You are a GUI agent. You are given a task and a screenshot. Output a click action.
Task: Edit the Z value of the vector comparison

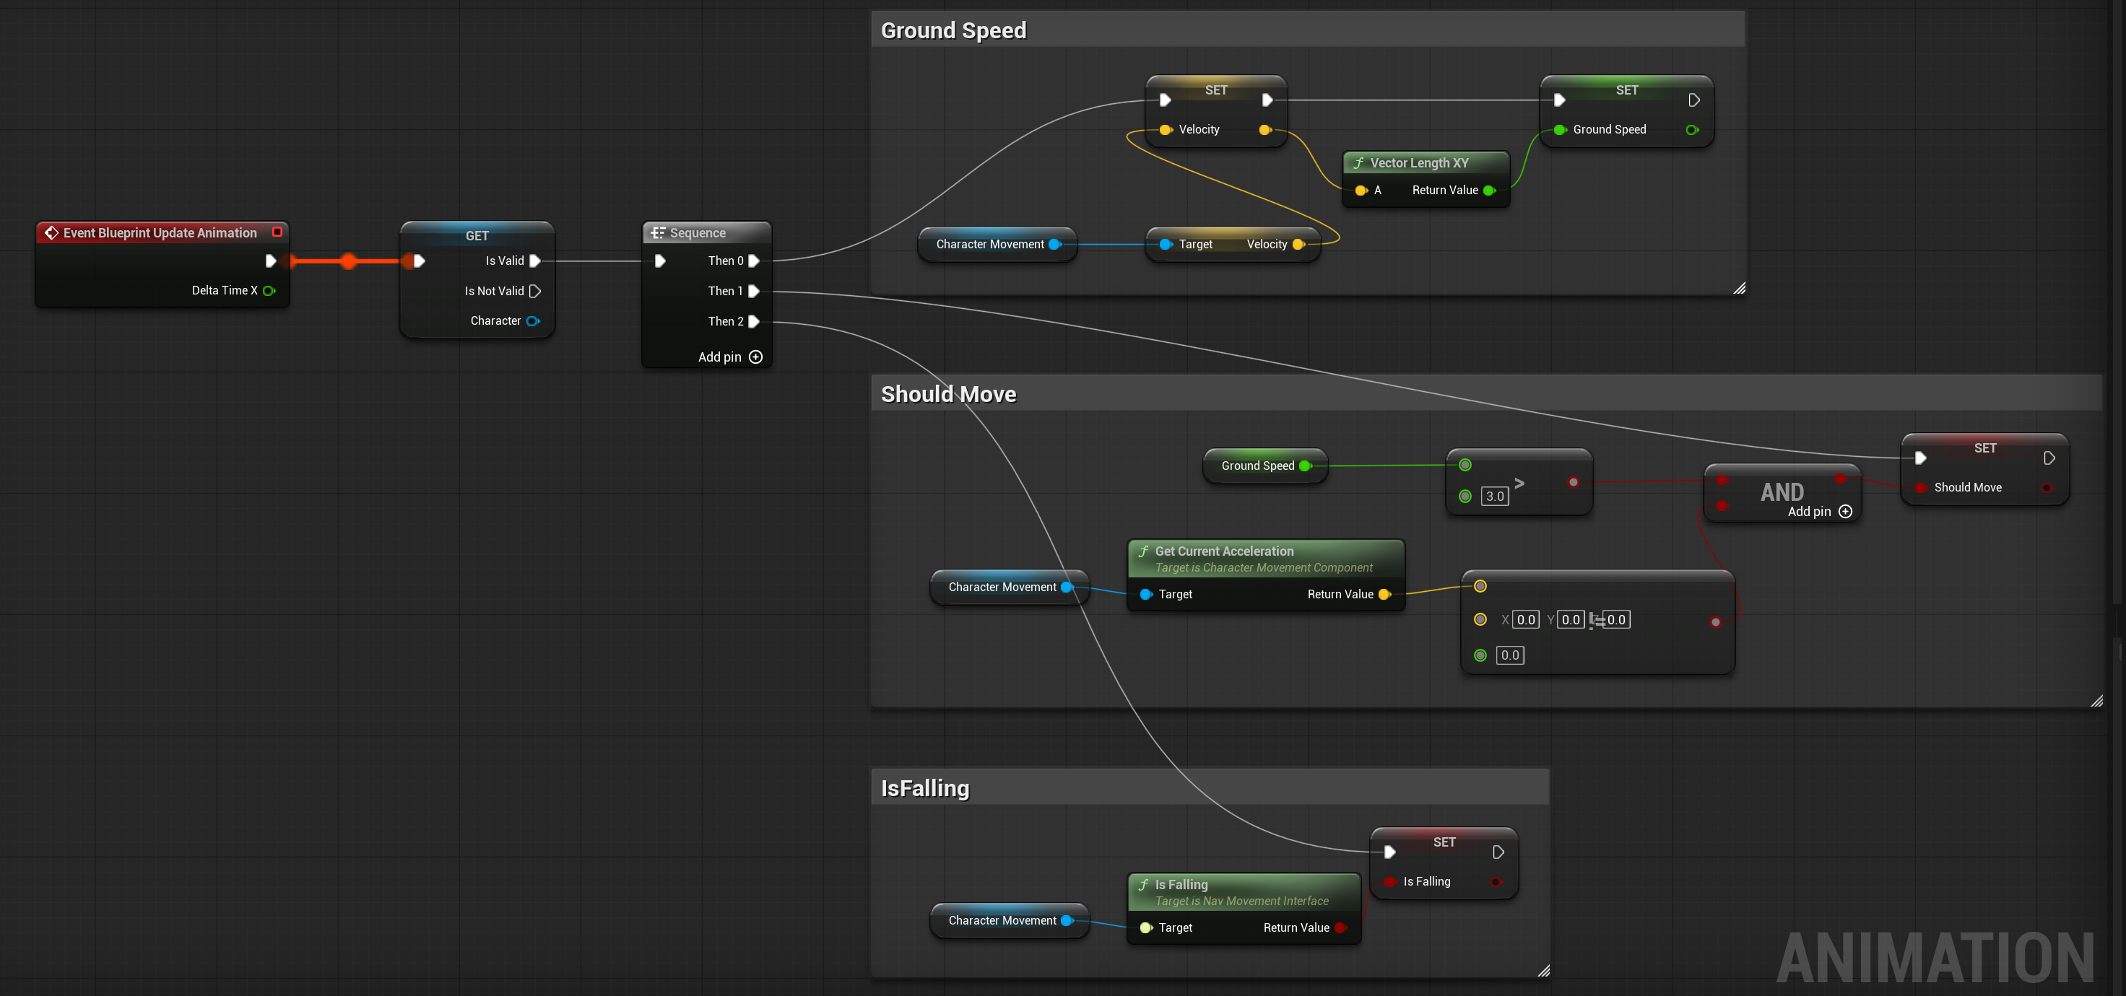(x=1616, y=620)
